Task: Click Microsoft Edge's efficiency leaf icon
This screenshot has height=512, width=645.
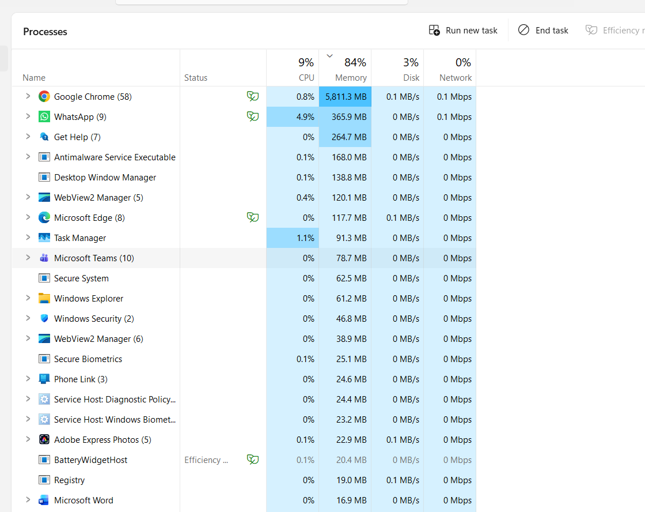Action: [x=253, y=217]
